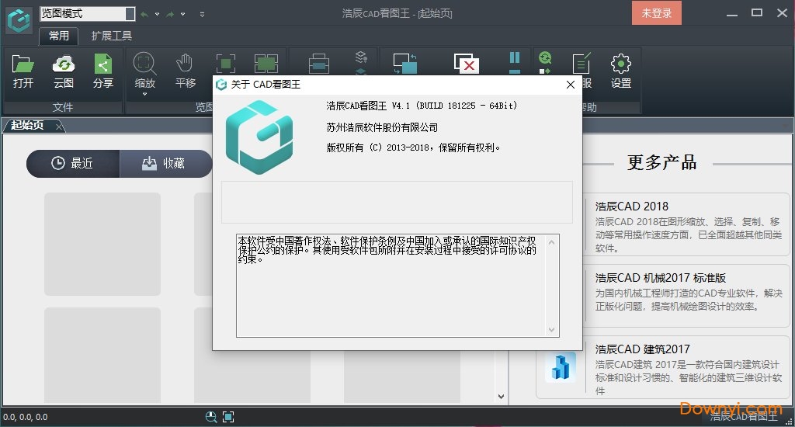Click the pie-chart zoom icon in status bar

coord(211,417)
